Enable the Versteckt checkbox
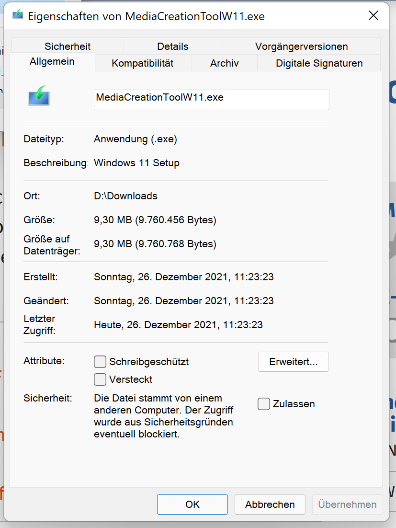Viewport: 396px width, 528px height. pos(100,379)
